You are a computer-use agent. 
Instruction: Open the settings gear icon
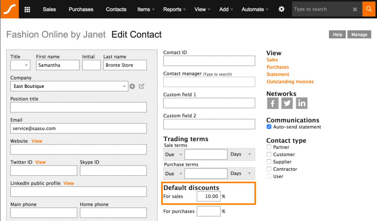point(281,9)
